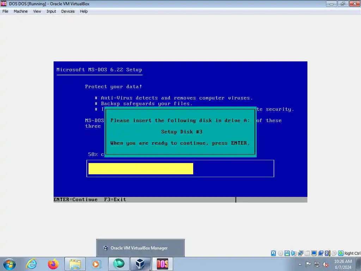Click the audio speaker status icon
361x271 pixels.
pyautogui.click(x=294, y=253)
